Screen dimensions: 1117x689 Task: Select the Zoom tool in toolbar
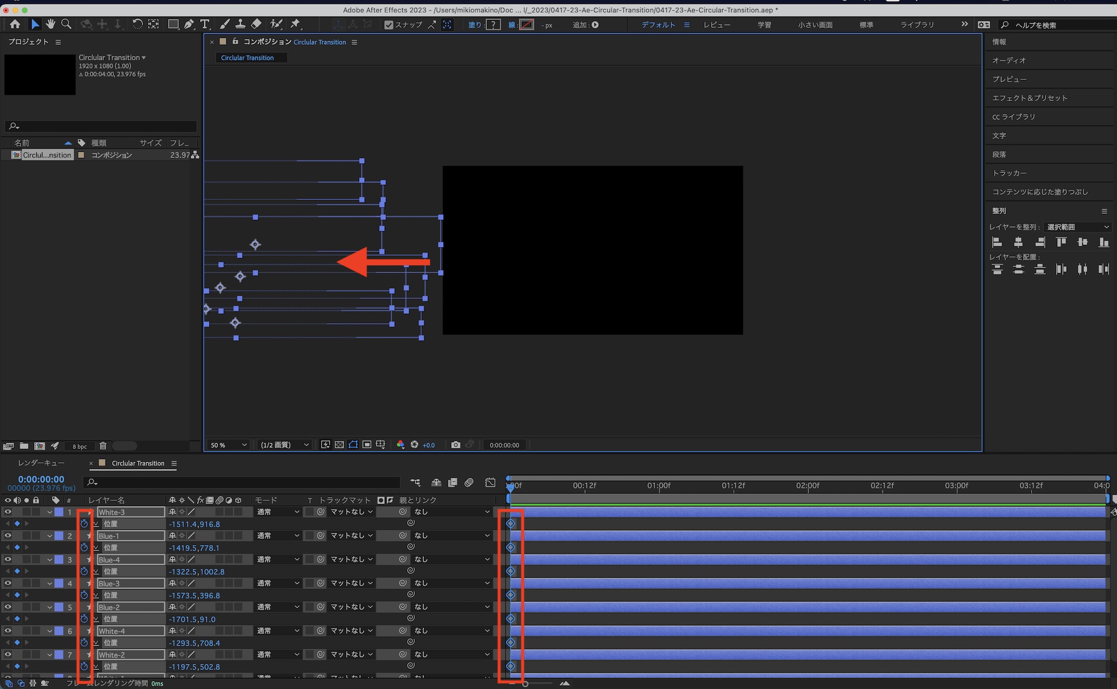(x=66, y=24)
